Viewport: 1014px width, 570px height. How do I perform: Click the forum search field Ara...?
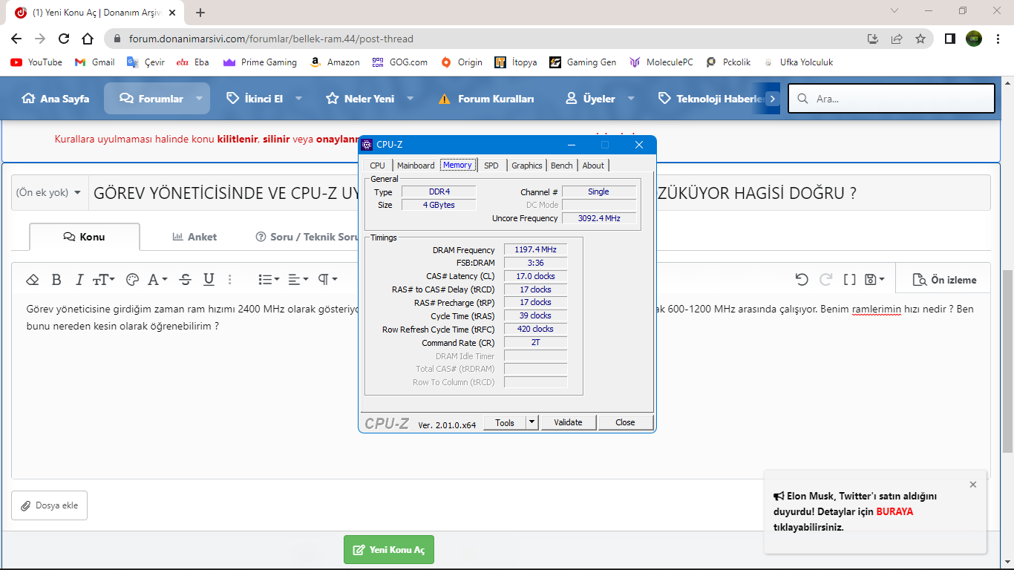pos(892,98)
